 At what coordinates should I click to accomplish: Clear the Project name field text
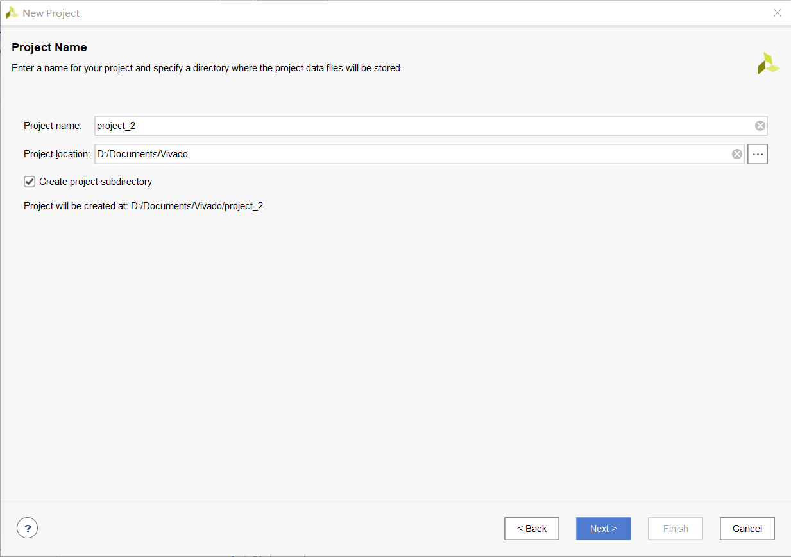pos(760,126)
